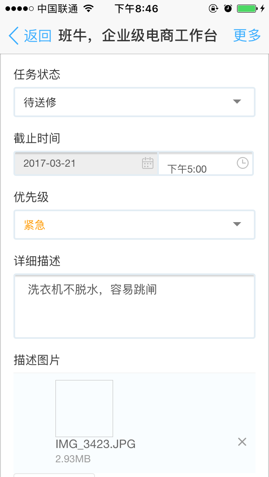Screen dimensions: 269x477
Task: Open the 紧急 priority selector
Action: point(126,225)
